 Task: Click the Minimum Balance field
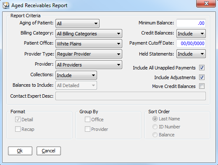191,23
